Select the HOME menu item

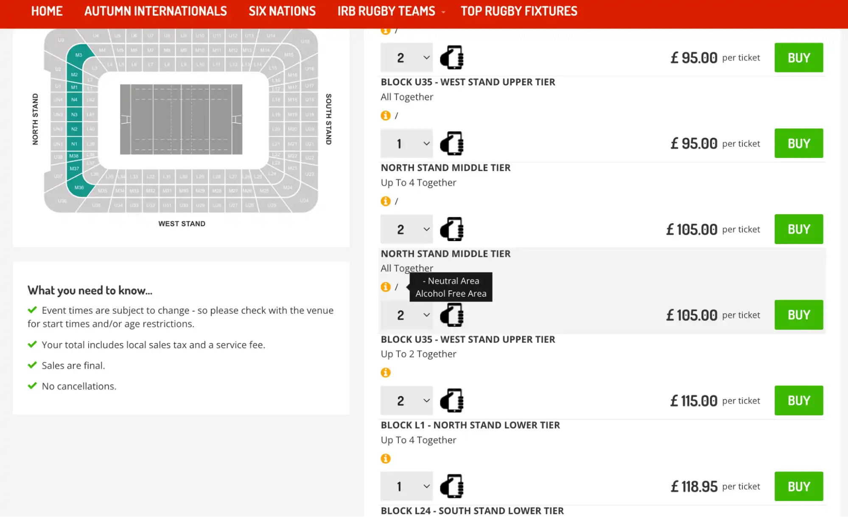pos(47,11)
